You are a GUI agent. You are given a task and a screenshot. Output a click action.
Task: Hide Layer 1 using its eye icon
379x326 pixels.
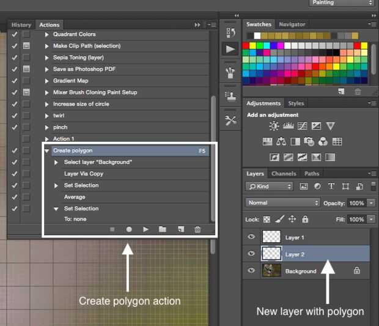point(251,237)
